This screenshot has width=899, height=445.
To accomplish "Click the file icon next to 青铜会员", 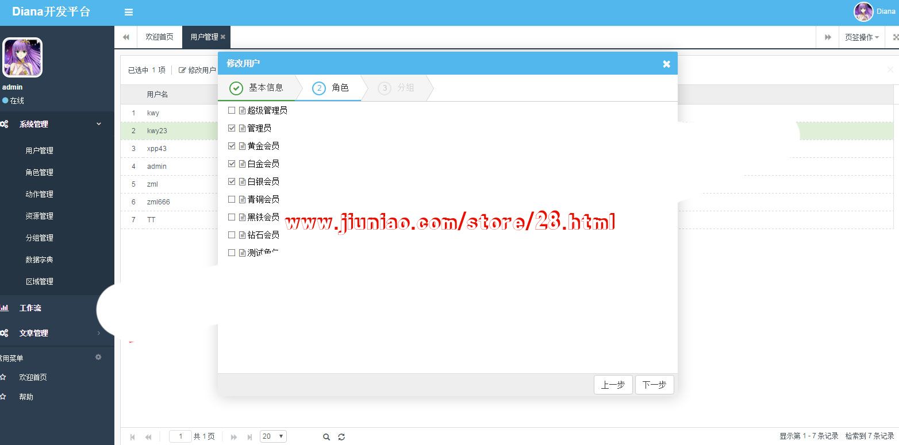I will (242, 199).
